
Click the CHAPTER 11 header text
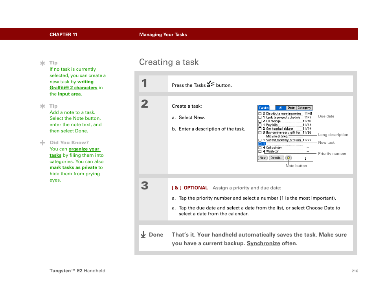(63, 35)
